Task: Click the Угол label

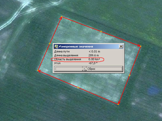Action: point(57,63)
